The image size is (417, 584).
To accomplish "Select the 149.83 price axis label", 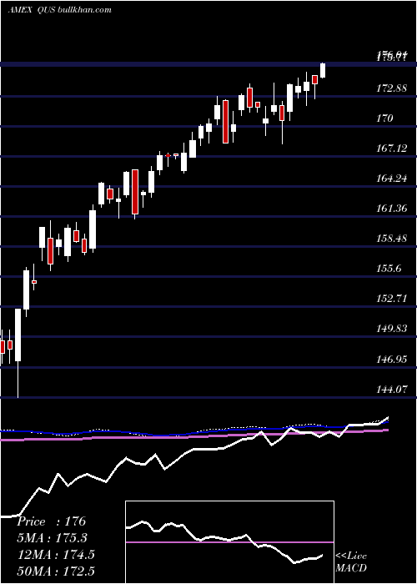I will (392, 329).
